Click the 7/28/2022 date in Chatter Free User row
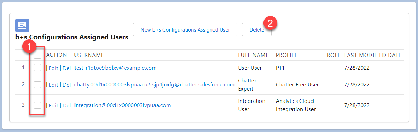Image resolution: width=418 pixels, height=132 pixels. tap(357, 84)
